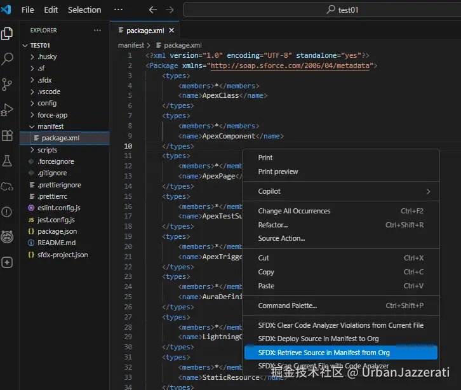
Task: Choose SFDX: Retrieve Source in Manifest from Org
Action: (x=324, y=353)
